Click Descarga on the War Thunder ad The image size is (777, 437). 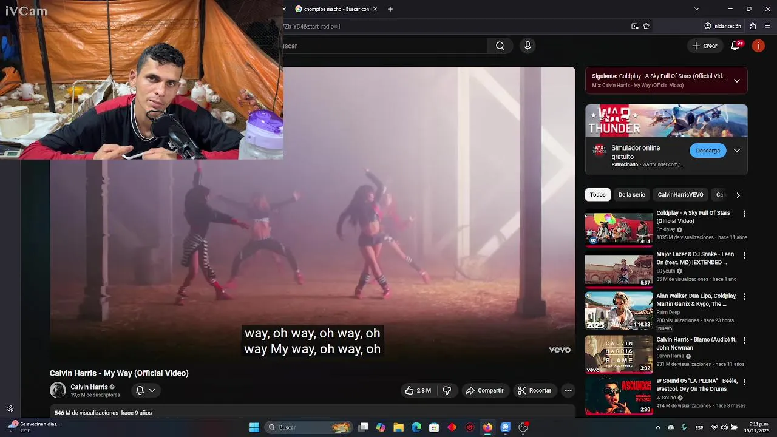[x=708, y=151]
